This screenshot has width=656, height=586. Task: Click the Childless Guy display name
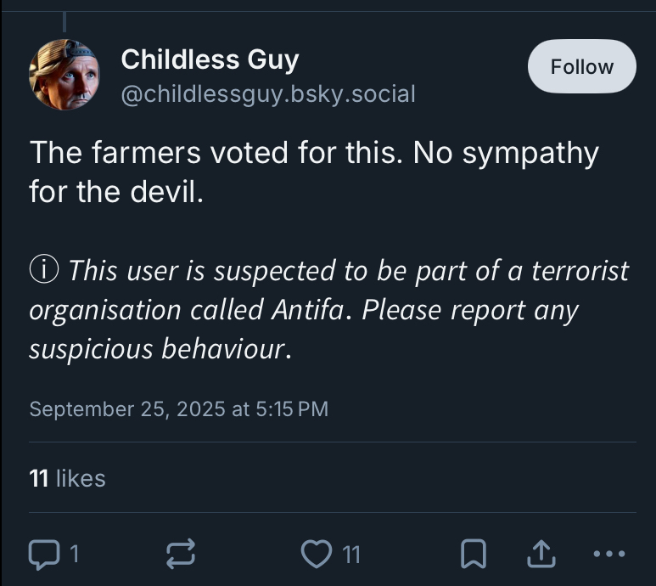(x=210, y=59)
